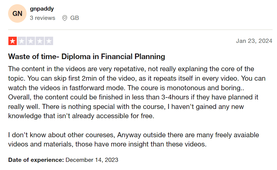This screenshot has width=277, height=170.
Task: Click the 'Date of experience:' label
Action: [36, 160]
